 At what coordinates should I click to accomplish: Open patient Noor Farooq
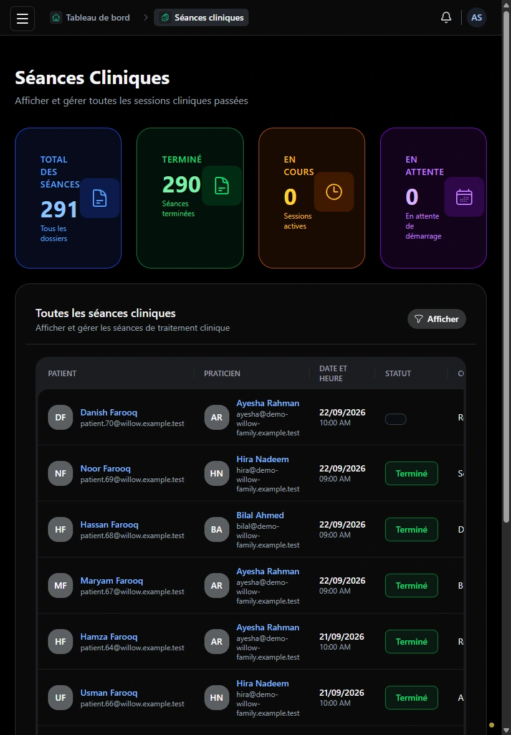pos(105,469)
